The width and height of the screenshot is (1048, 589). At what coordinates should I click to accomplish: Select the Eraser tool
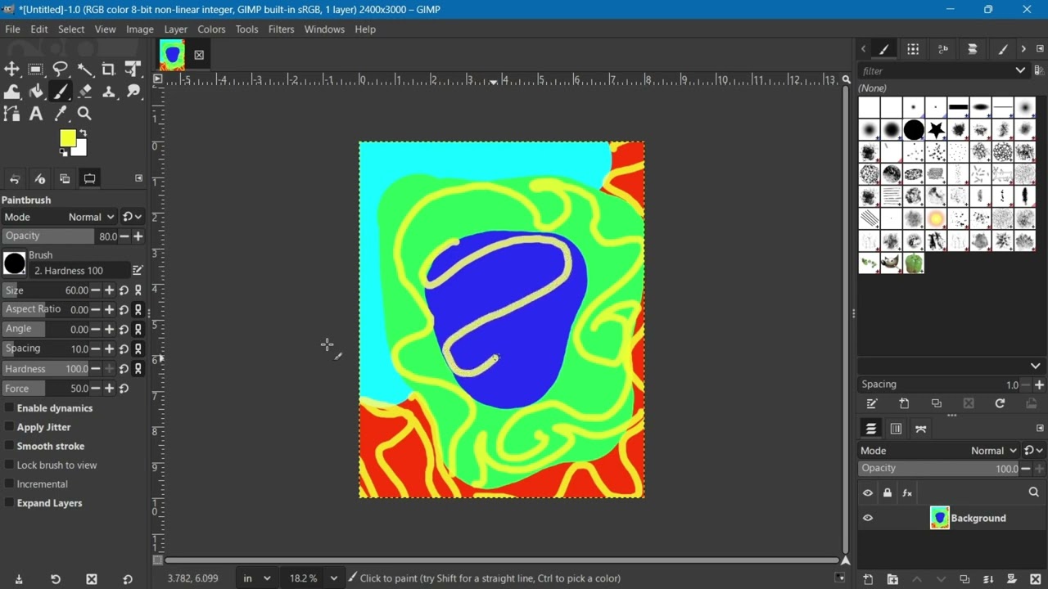click(85, 92)
